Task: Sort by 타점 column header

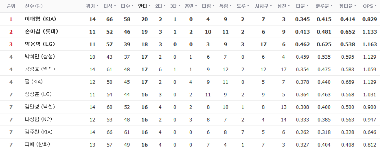Action: click(208, 6)
